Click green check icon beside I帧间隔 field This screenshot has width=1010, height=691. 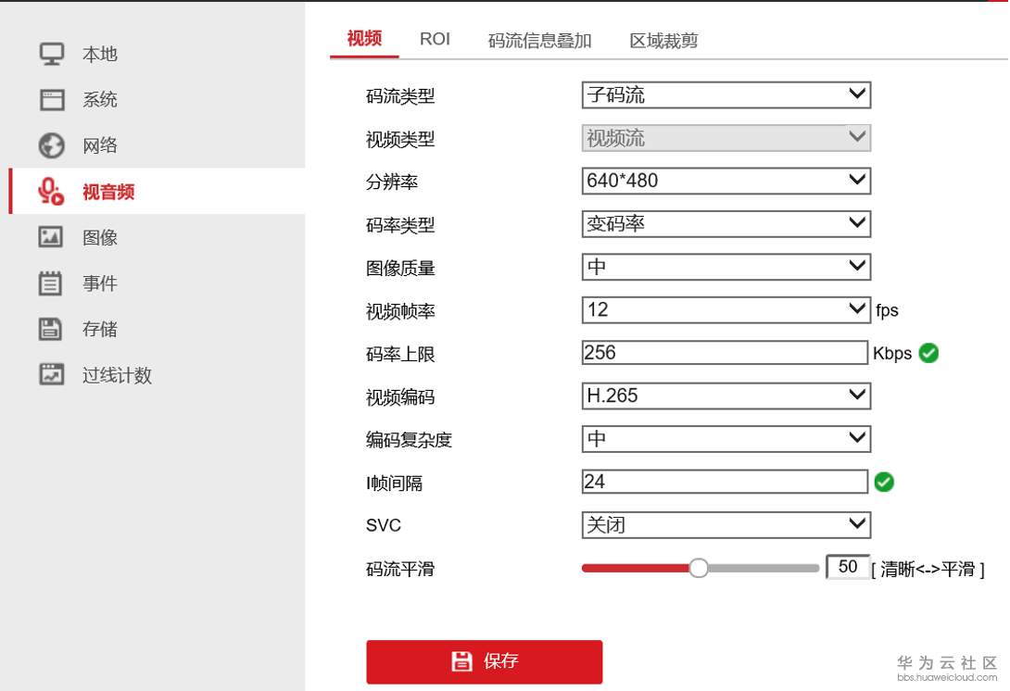[884, 482]
